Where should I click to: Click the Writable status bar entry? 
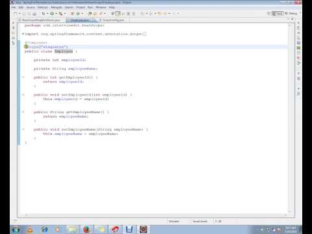click(x=174, y=221)
